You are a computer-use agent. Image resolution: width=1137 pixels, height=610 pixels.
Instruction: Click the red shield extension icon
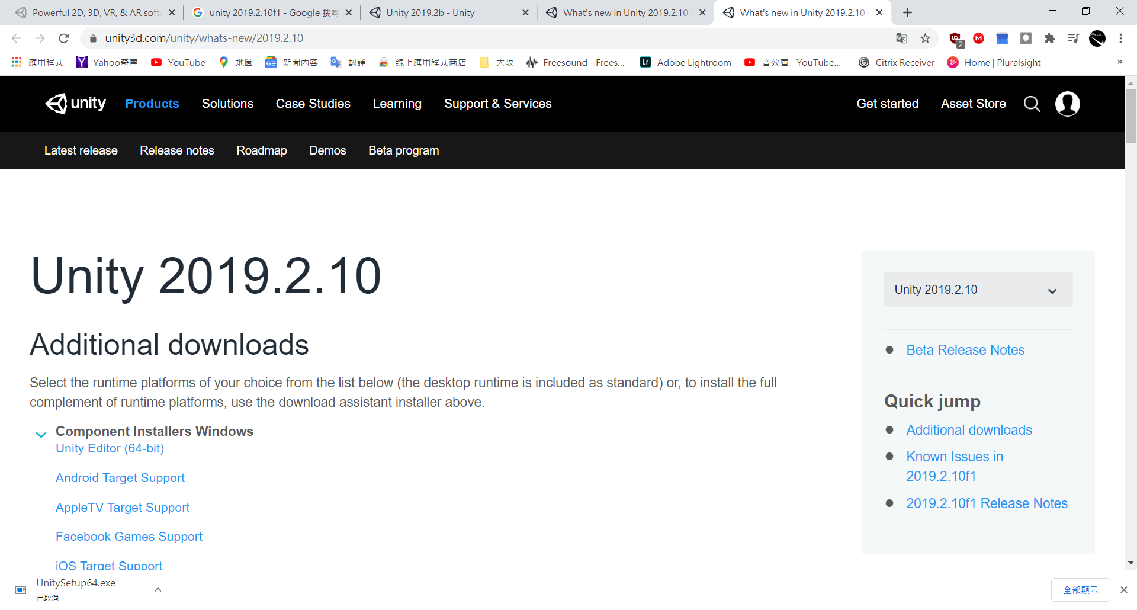click(x=955, y=39)
